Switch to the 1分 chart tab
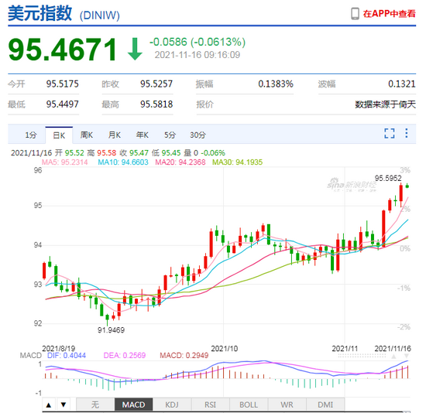Image resolution: width=426 pixels, height=413 pixels. click(x=31, y=135)
